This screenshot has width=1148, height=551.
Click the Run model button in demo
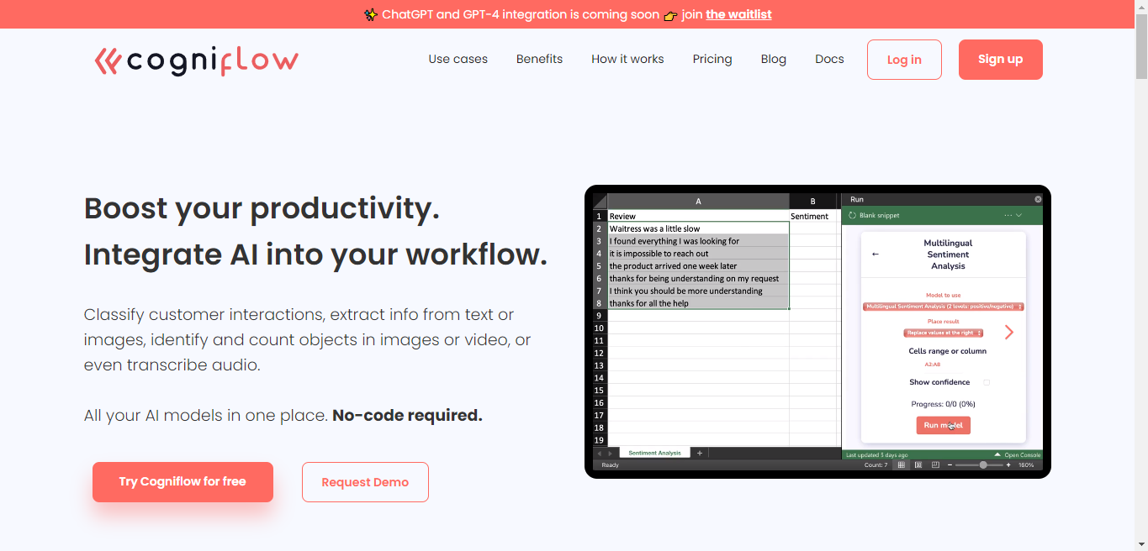click(943, 426)
